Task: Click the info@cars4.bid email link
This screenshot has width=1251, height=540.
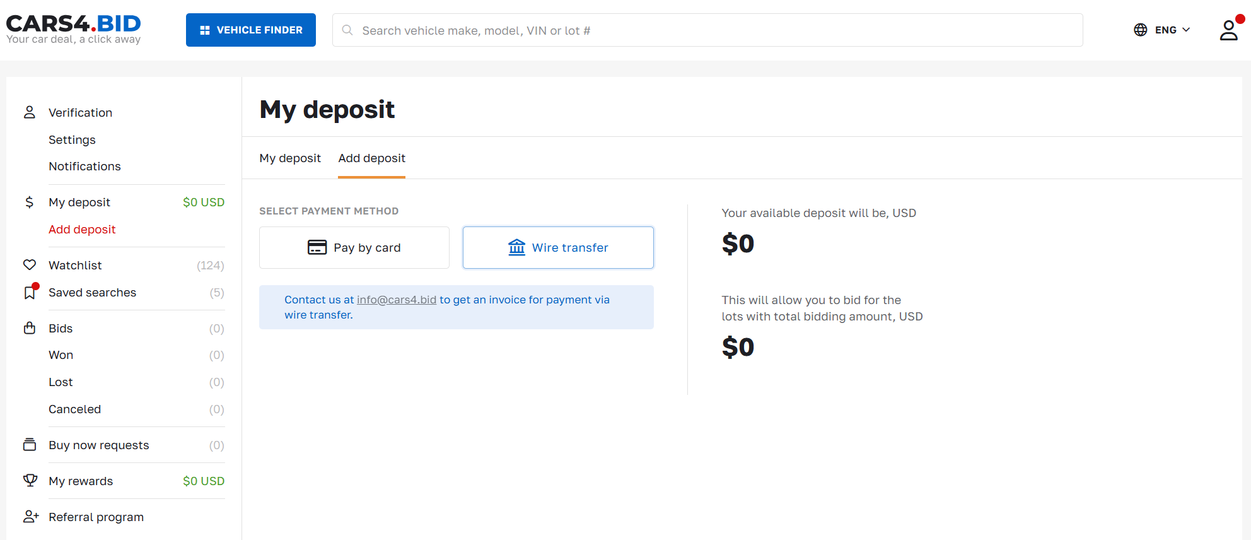Action: 397,300
